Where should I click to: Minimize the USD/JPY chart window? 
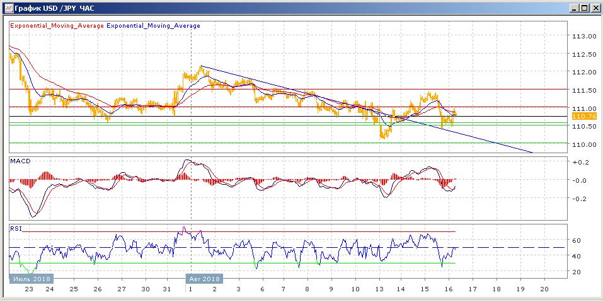575,8
